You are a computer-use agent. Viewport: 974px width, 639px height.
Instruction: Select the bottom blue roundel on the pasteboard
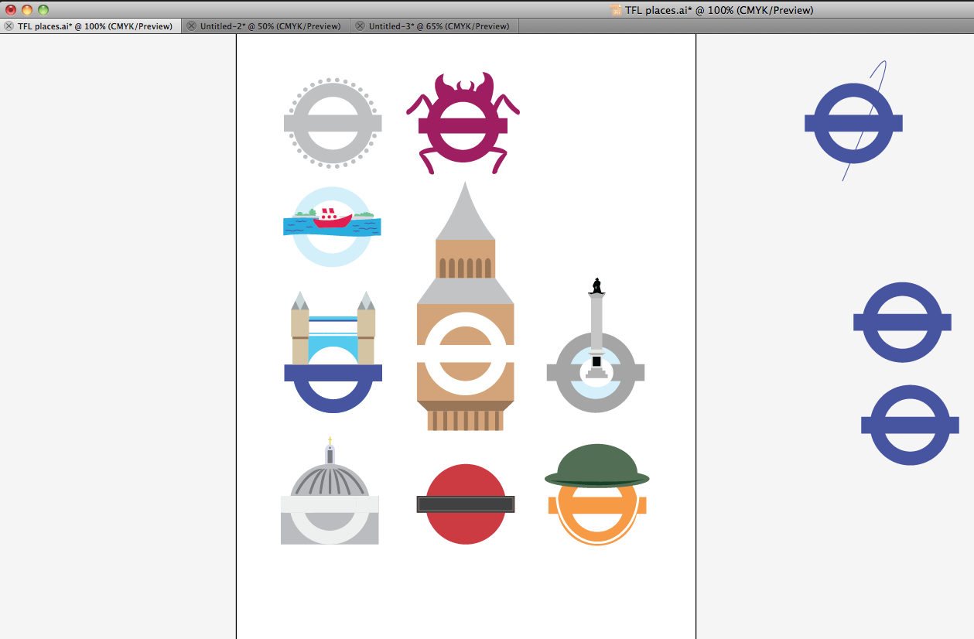click(910, 425)
